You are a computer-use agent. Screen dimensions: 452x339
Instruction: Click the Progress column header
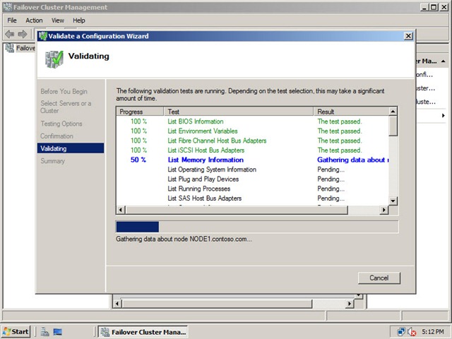[x=140, y=112]
